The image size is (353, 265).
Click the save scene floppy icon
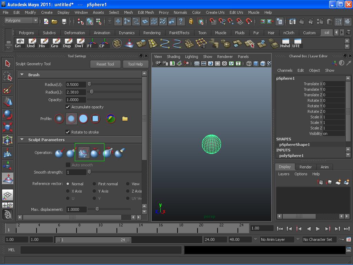point(64,21)
